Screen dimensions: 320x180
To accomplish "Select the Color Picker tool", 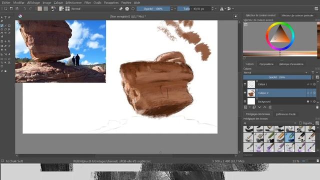I will (5, 46).
